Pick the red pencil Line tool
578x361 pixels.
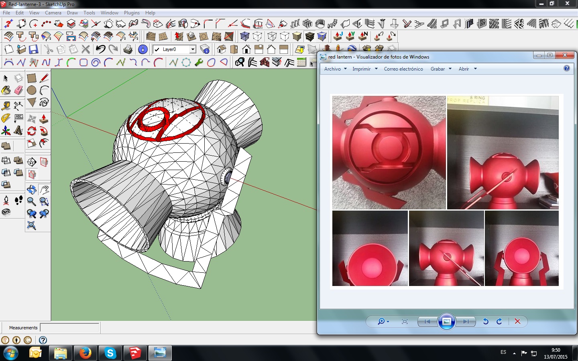click(x=44, y=78)
